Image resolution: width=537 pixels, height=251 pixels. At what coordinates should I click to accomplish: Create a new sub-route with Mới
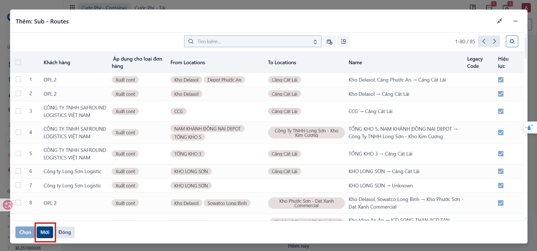[x=45, y=232]
